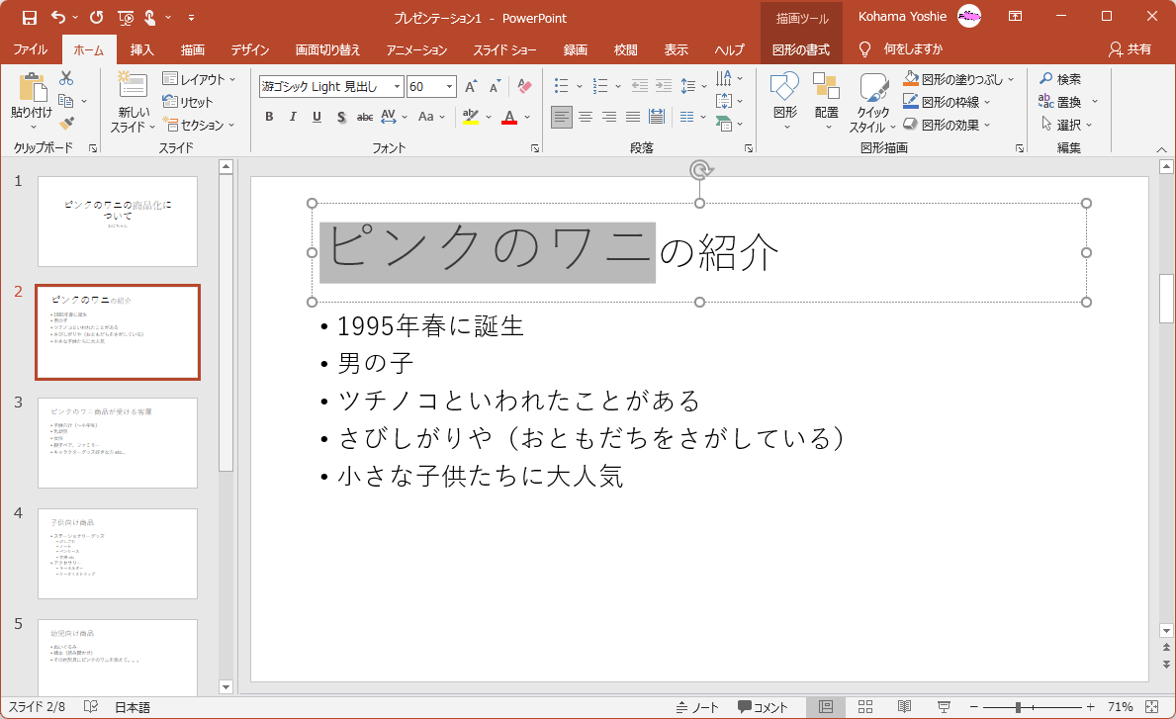Open Shape Fill (図形の塗りつぶし) menu
1176x719 pixels.
coord(959,79)
